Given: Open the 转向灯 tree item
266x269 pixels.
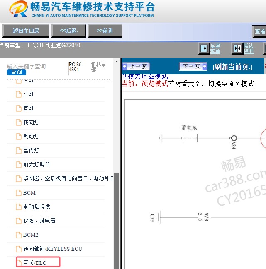Looking at the screenshot, I should tap(31, 122).
